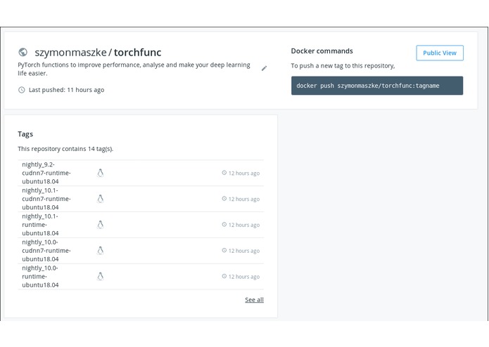Click the Tags section heading

coord(25,134)
